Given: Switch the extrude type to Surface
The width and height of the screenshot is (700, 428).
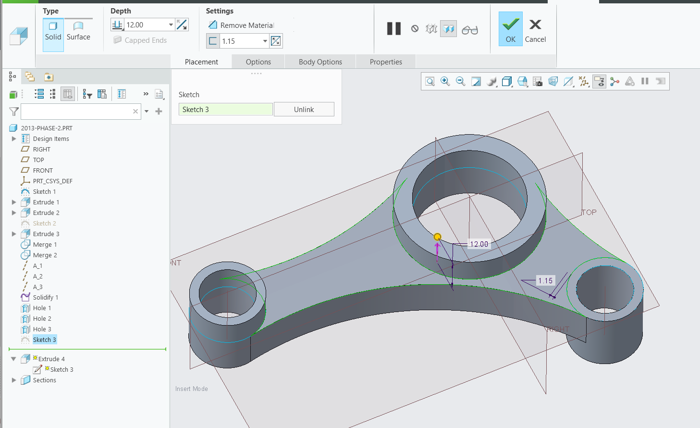Looking at the screenshot, I should pyautogui.click(x=78, y=30).
